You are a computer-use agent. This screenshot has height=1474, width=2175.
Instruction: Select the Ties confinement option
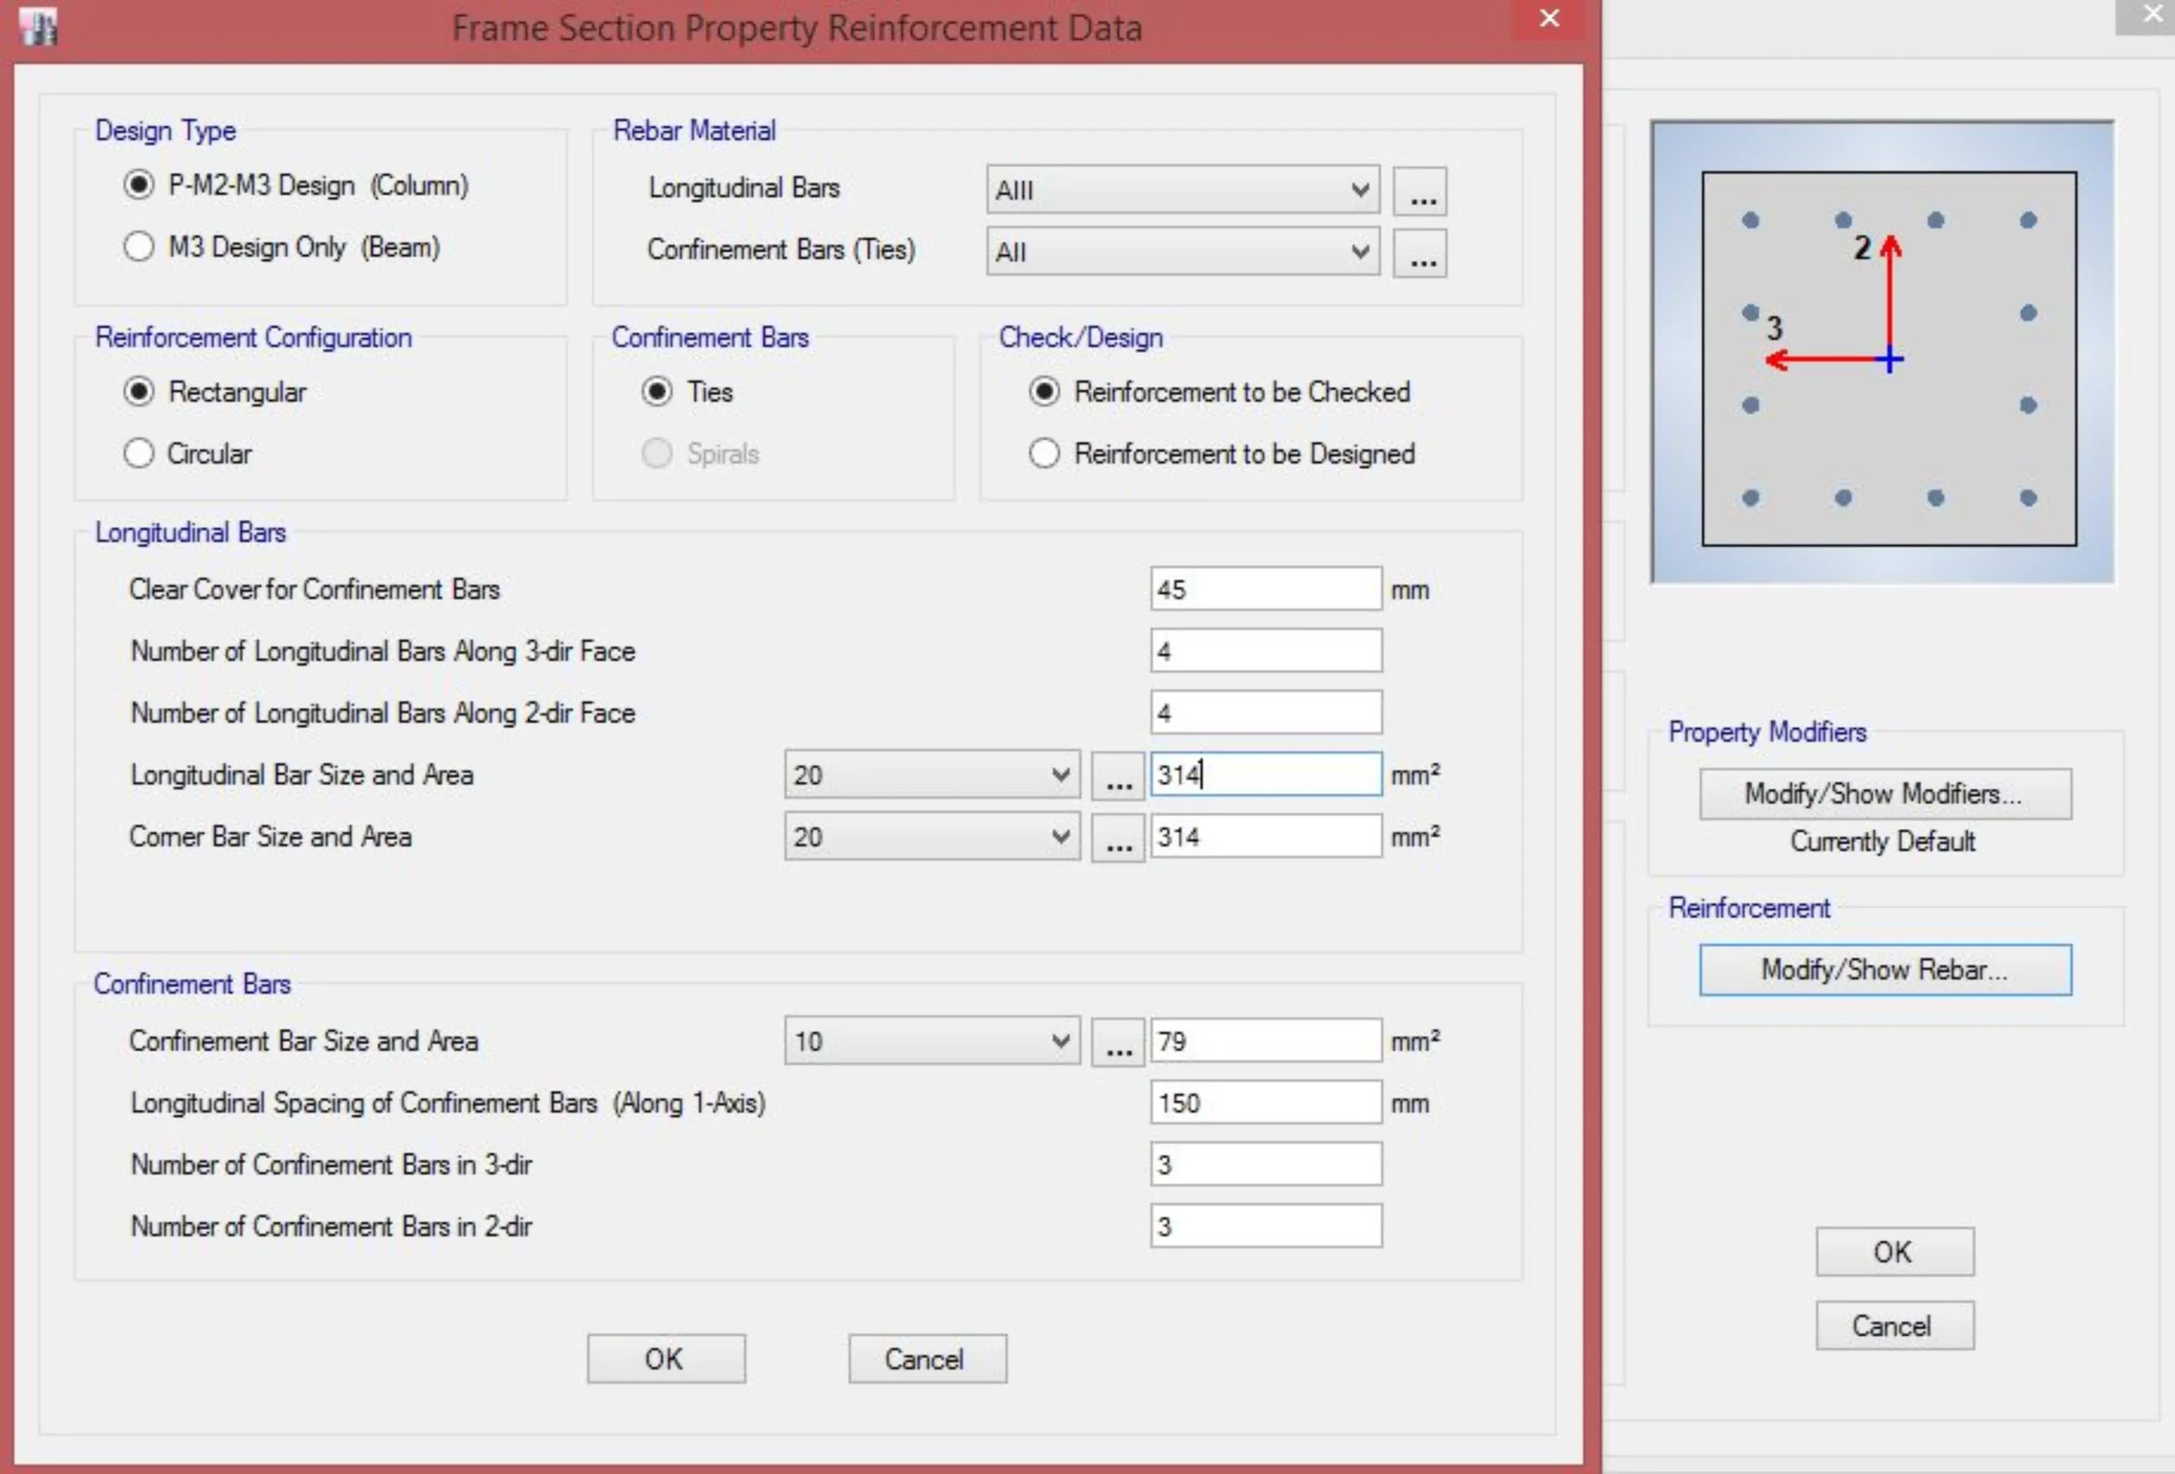tap(657, 393)
